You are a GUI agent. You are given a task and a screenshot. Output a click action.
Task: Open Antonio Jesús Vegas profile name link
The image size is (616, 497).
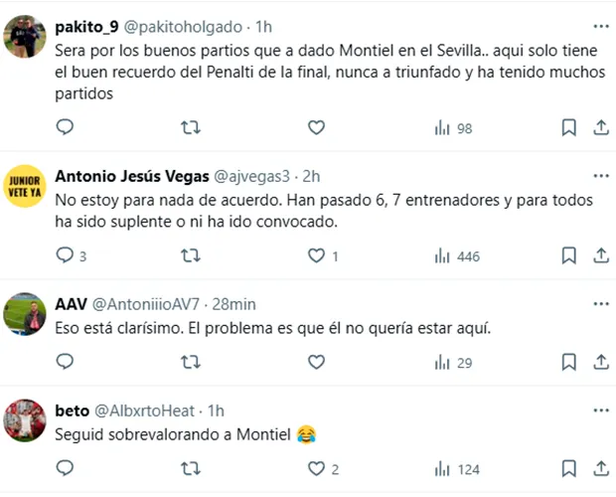click(x=133, y=176)
